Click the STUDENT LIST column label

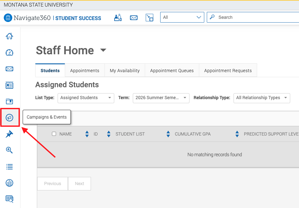point(130,134)
